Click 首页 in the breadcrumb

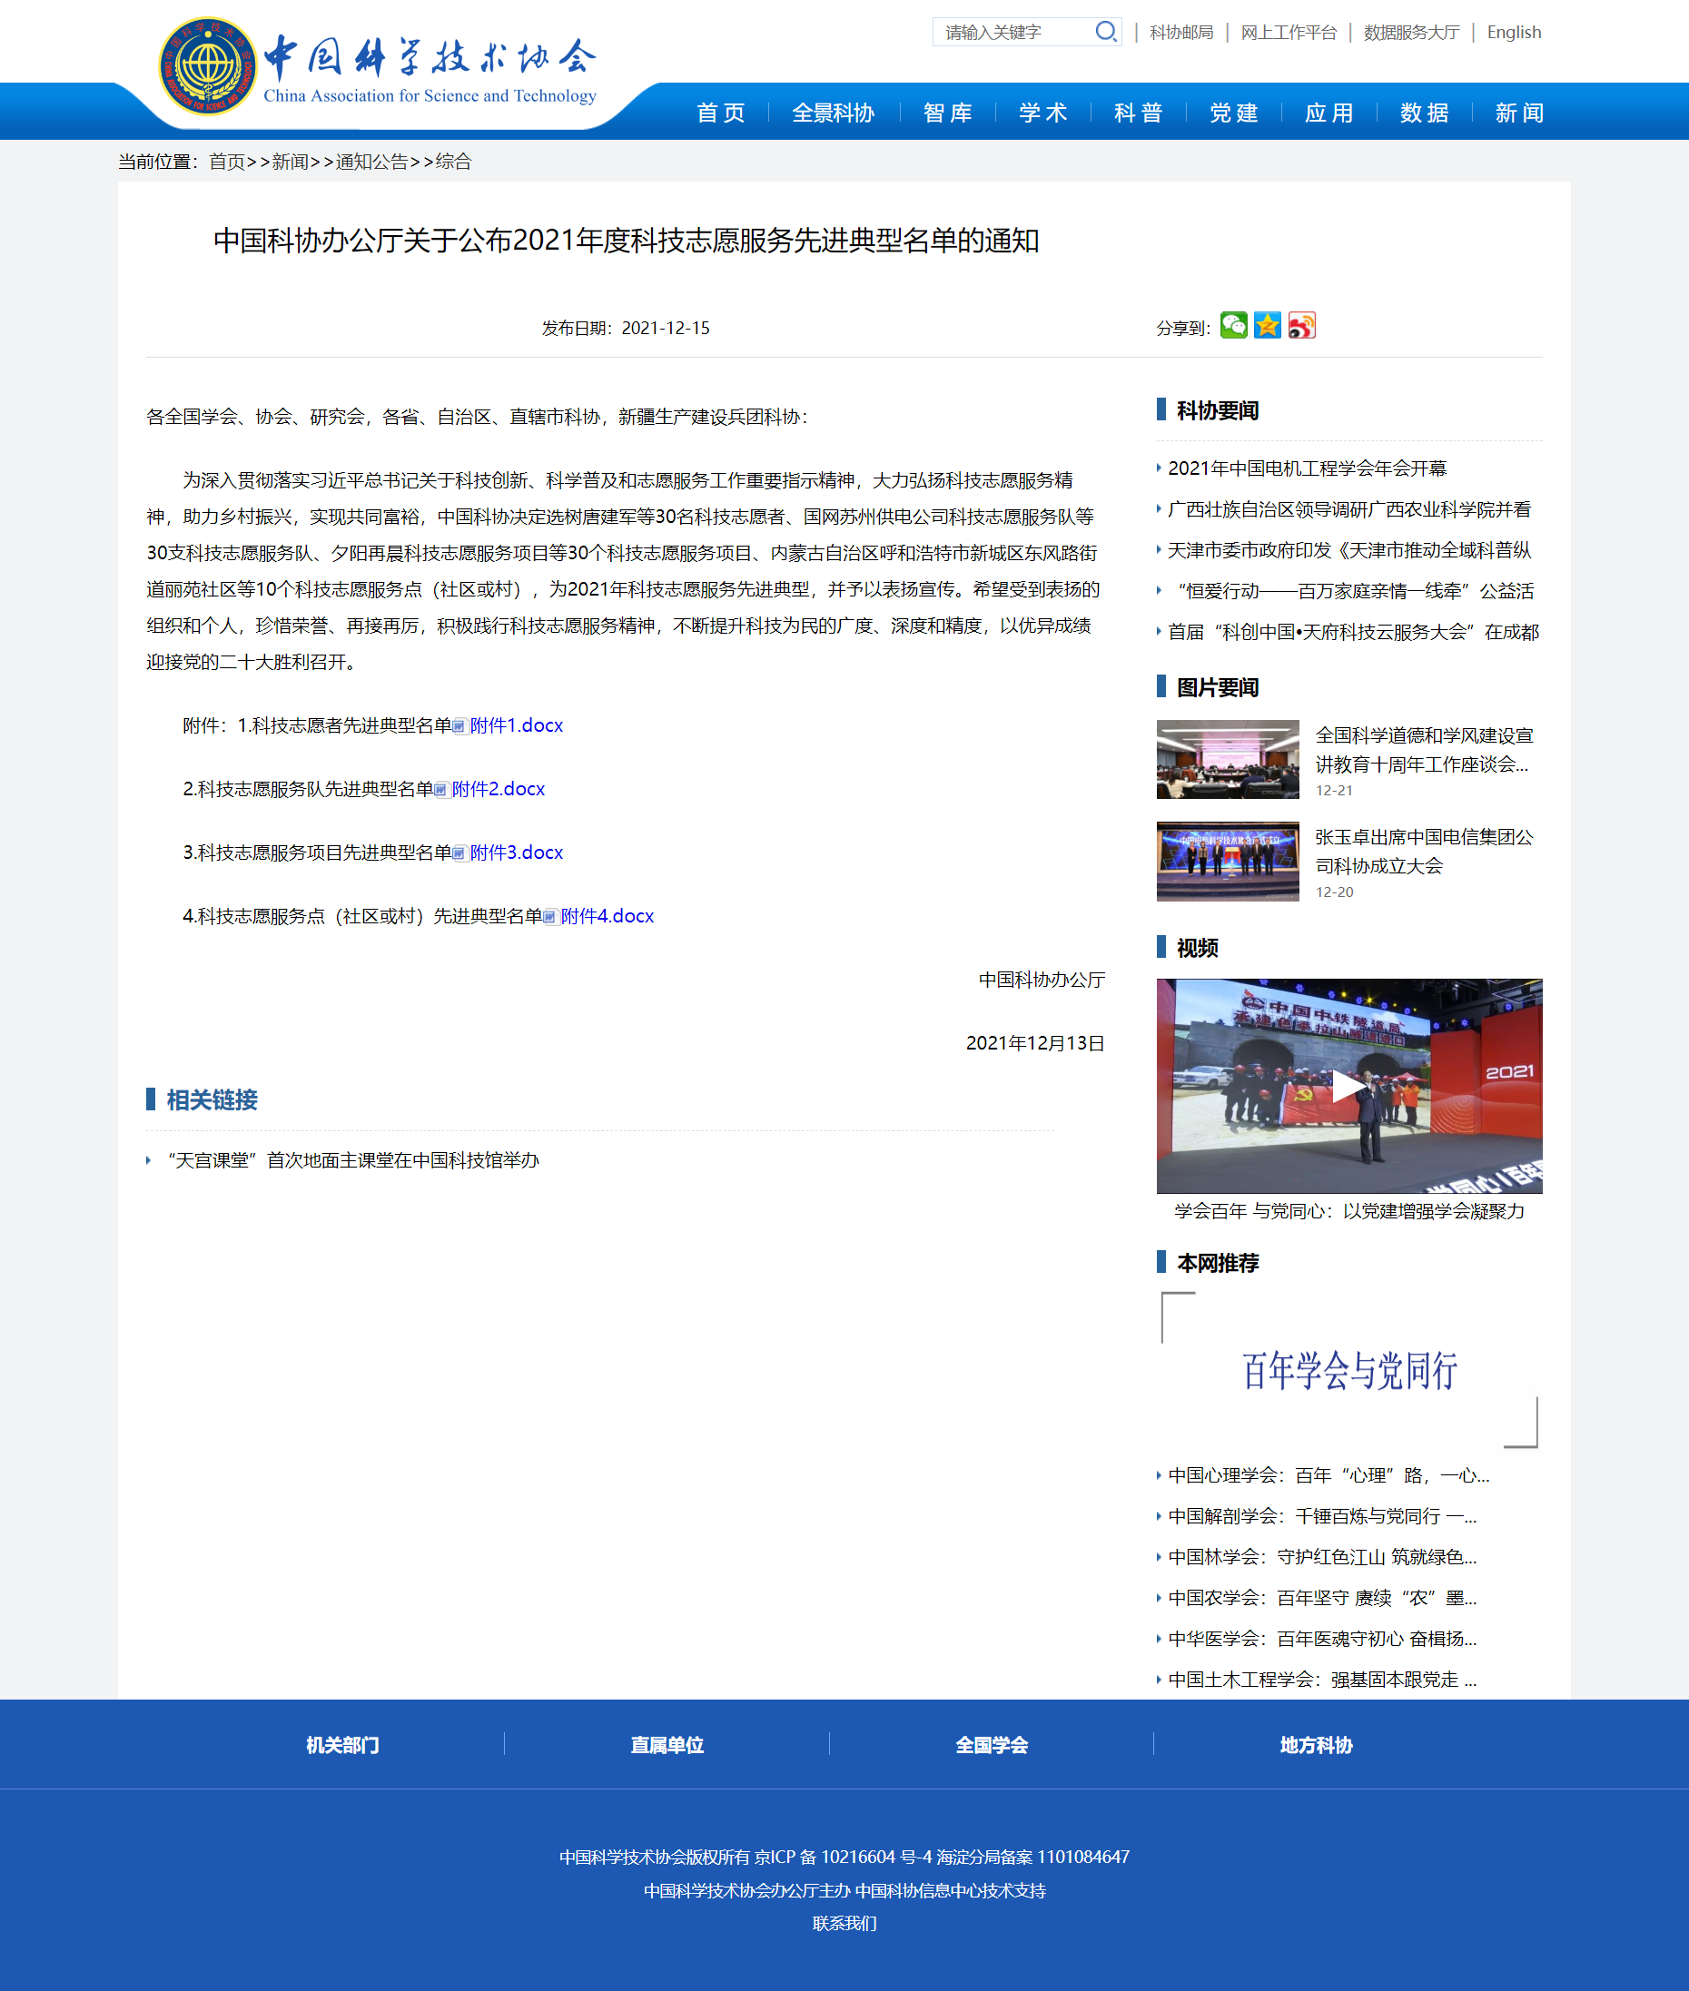(227, 162)
